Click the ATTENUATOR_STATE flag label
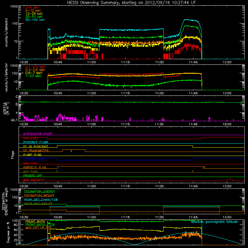The height and width of the screenshot is (248, 248). click(x=38, y=134)
